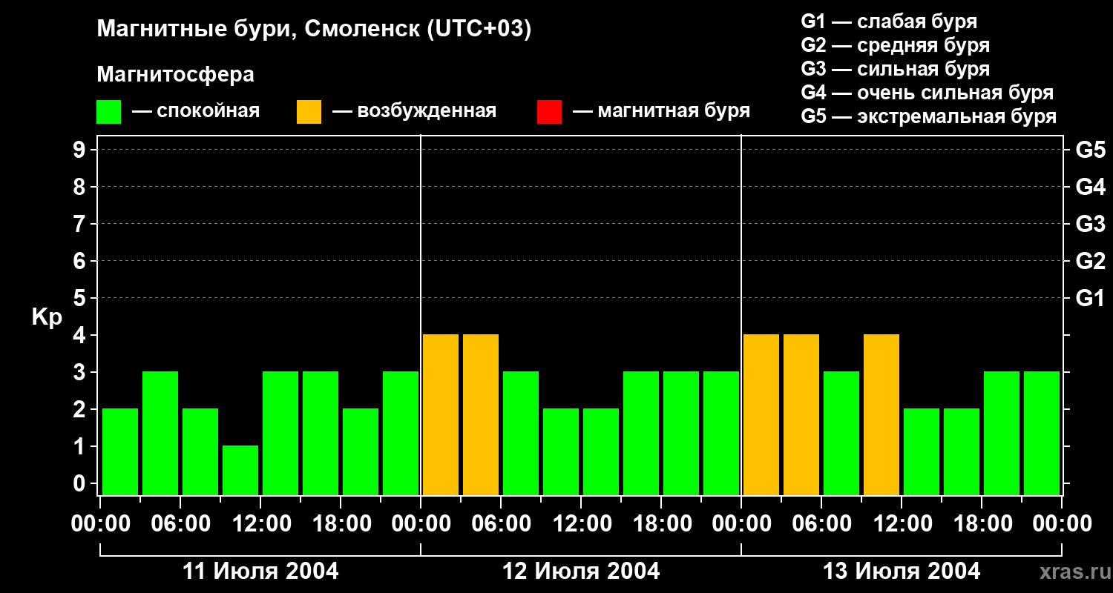The height and width of the screenshot is (593, 1113).
Task: Click the 'Магнитосфера' legend heading
Action: click(175, 75)
